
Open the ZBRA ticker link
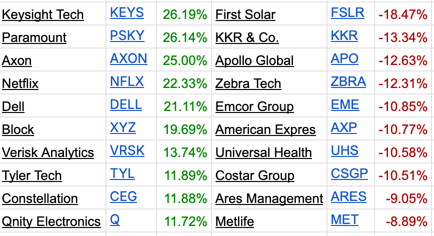point(348,82)
